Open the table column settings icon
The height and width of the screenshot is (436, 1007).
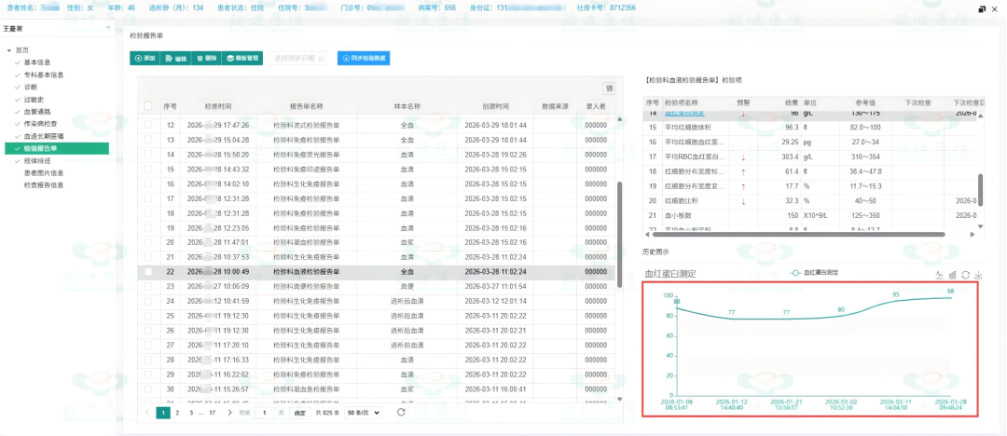click(608, 88)
